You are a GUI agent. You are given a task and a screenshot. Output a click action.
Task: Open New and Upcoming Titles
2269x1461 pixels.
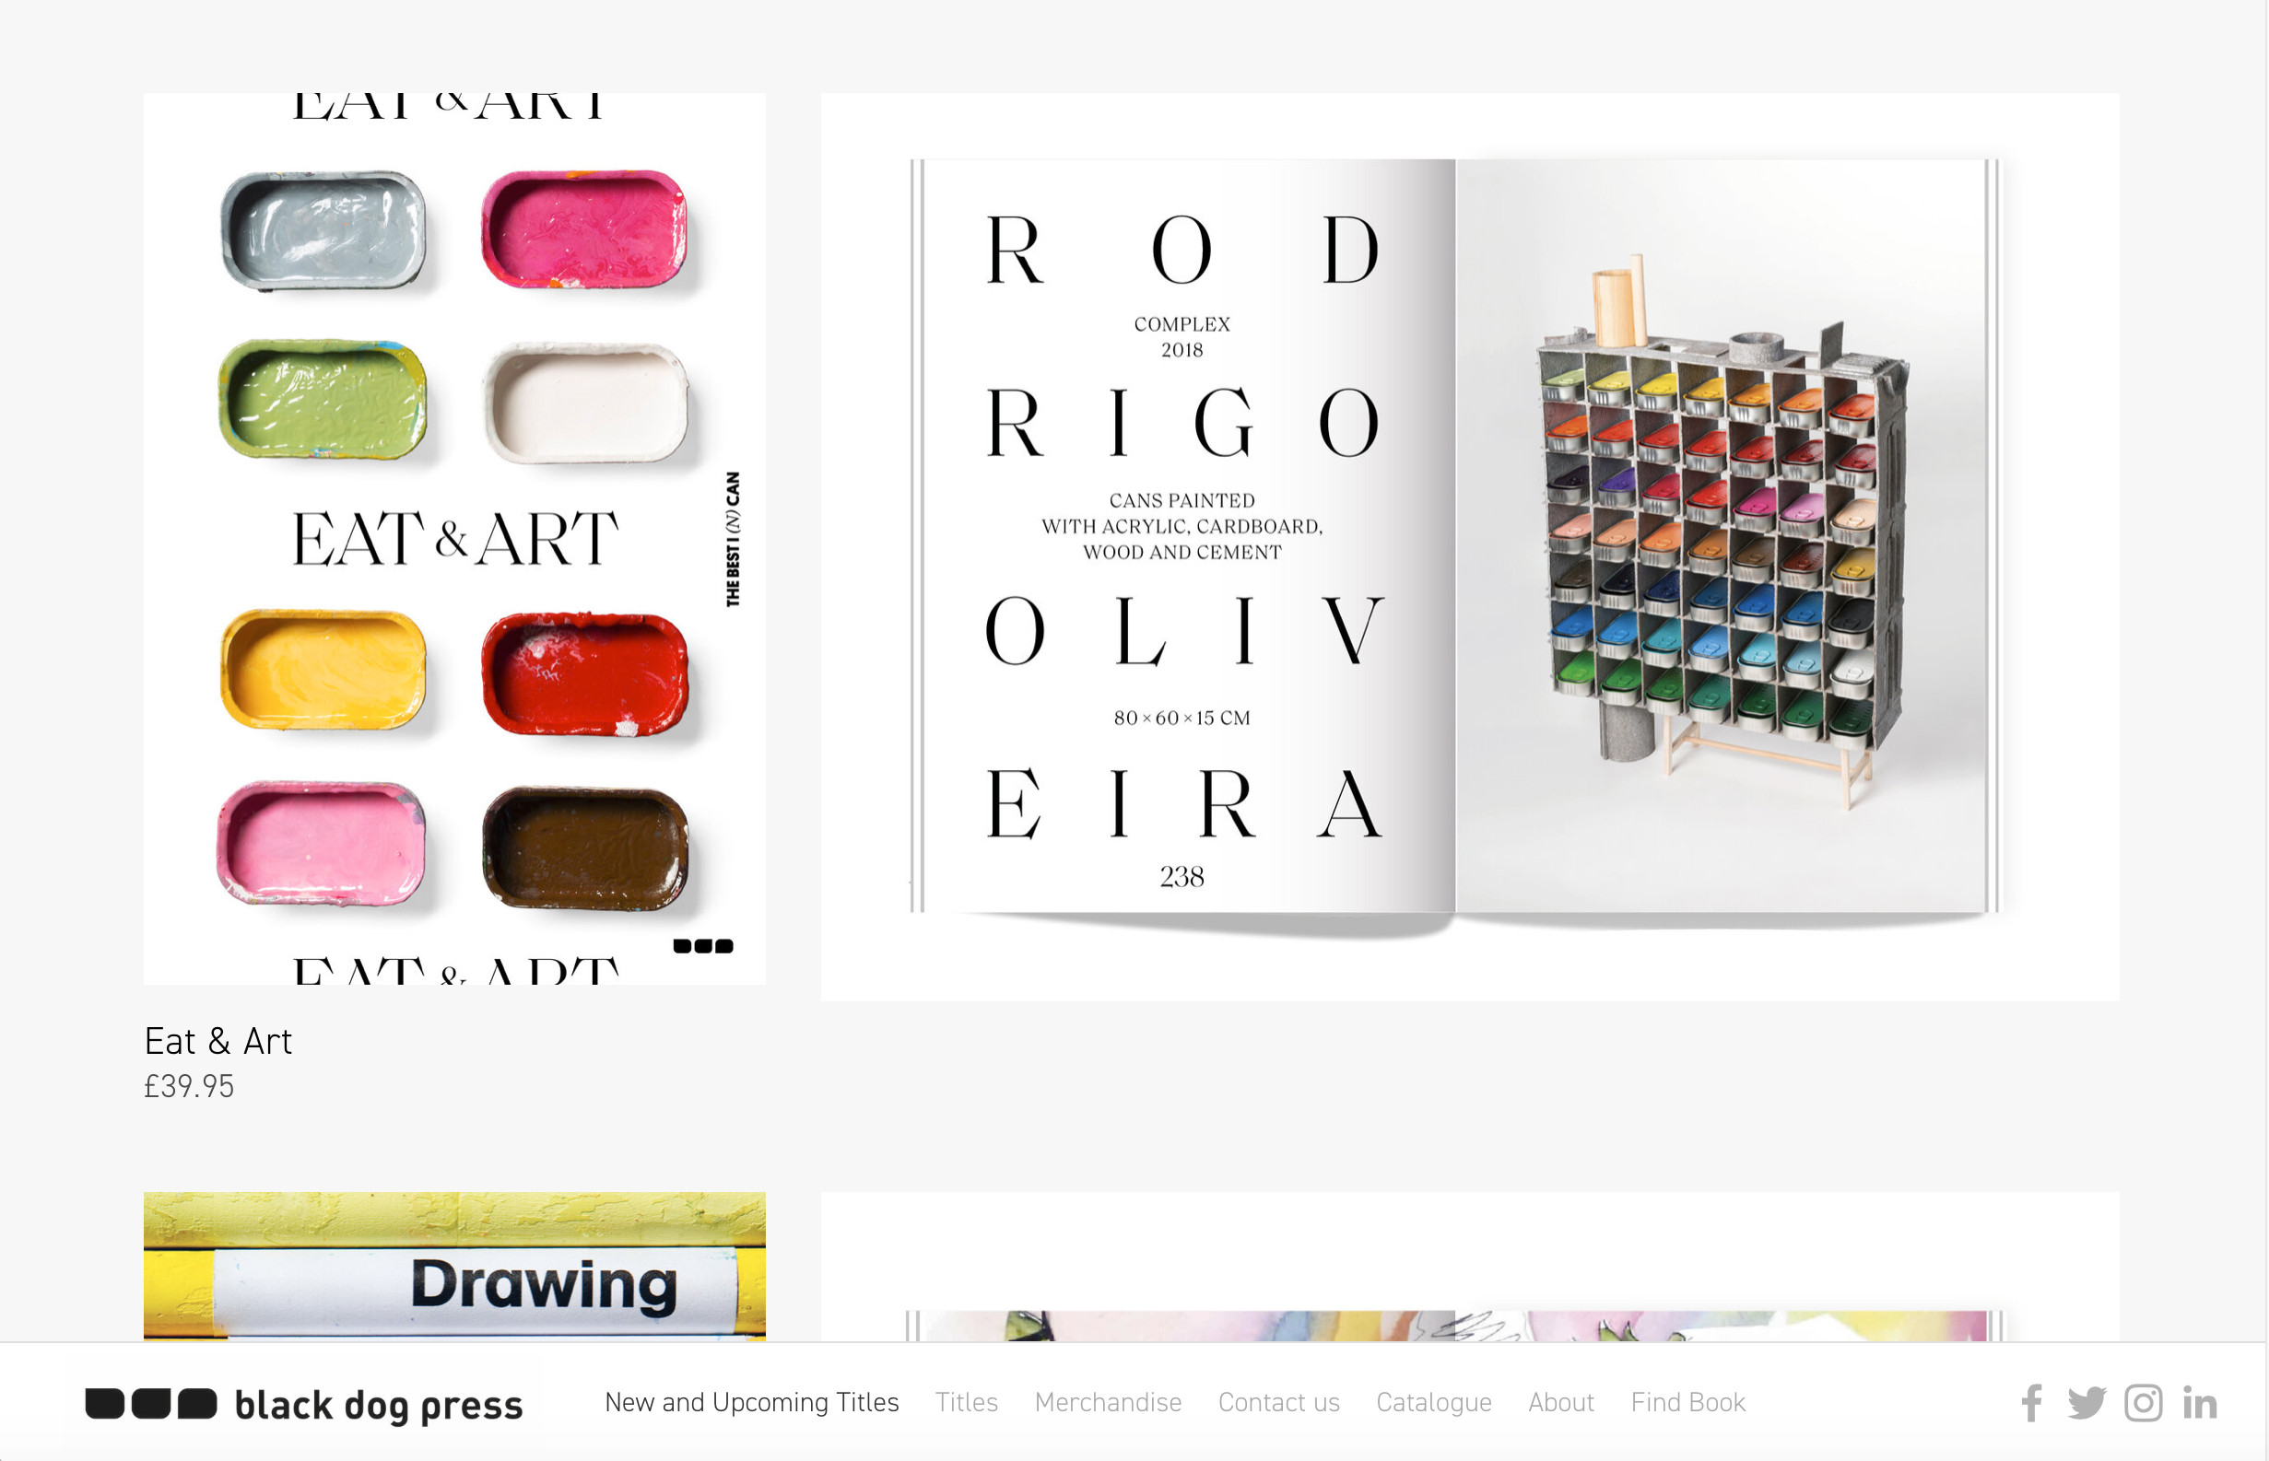pos(752,1402)
